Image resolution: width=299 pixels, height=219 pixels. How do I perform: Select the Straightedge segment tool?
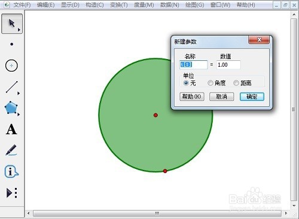[12, 87]
